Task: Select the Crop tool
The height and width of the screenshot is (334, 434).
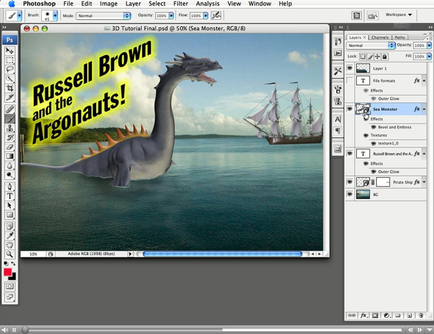Action: [x=10, y=88]
